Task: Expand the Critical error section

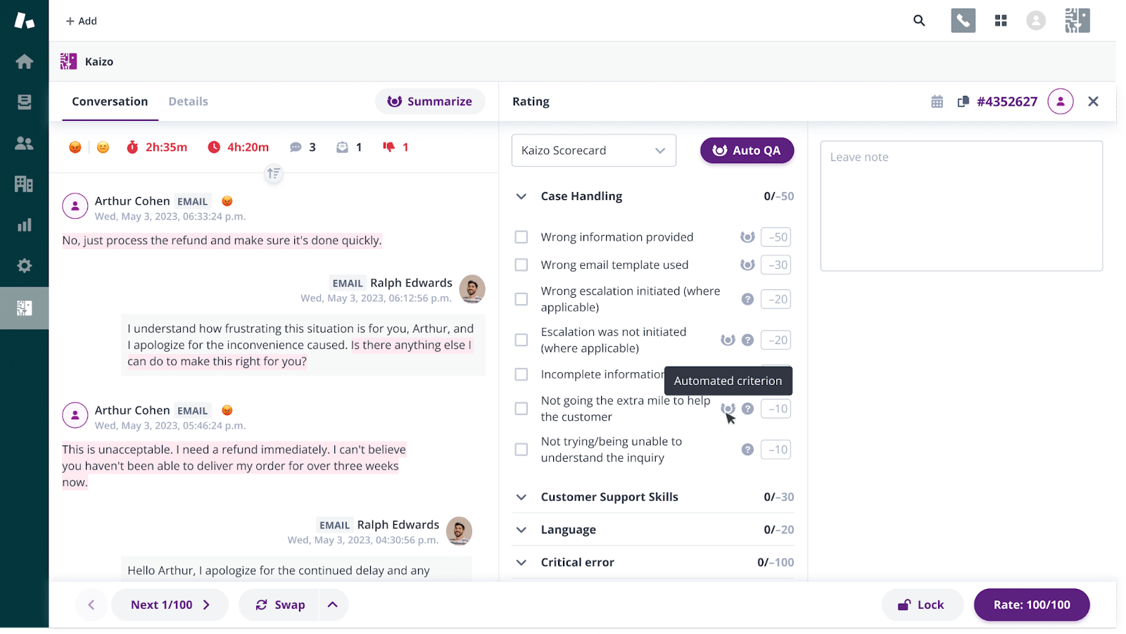Action: pos(521,562)
